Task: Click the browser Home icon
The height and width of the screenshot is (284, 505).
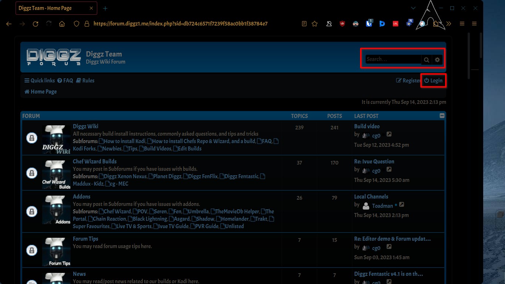Action: pyautogui.click(x=62, y=24)
